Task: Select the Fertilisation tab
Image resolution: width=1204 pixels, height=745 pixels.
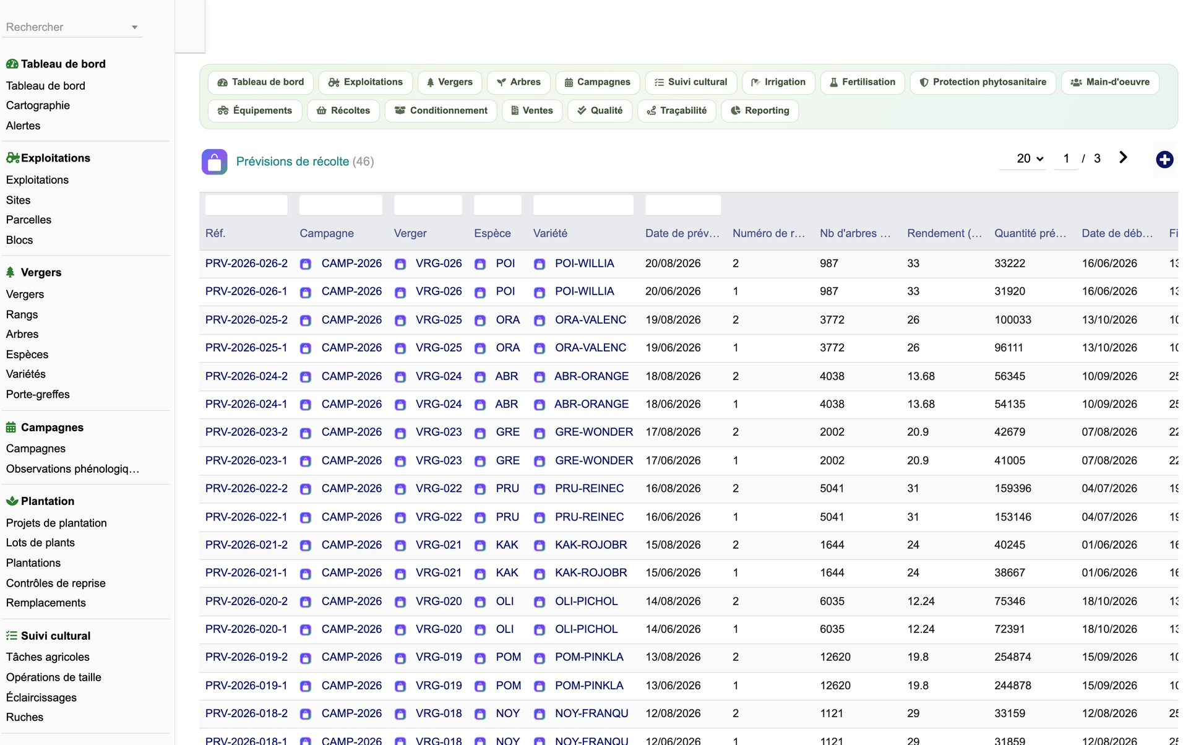Action: click(x=862, y=82)
